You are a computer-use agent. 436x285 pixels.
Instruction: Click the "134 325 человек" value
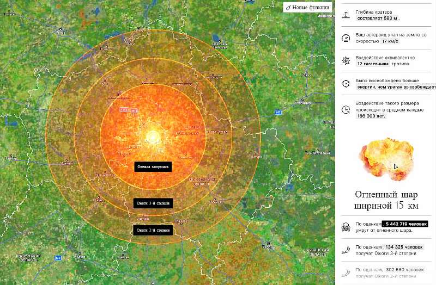tap(403, 247)
